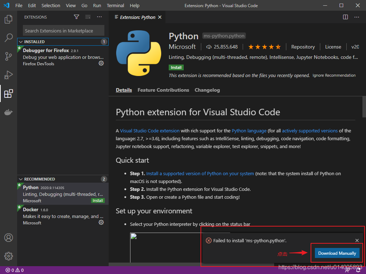Clear extensions search results icon
The height and width of the screenshot is (274, 366).
[x=88, y=17]
